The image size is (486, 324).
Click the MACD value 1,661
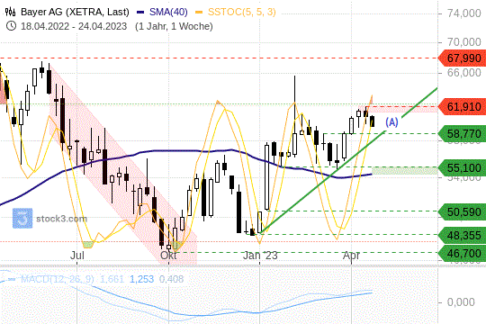[112, 279]
